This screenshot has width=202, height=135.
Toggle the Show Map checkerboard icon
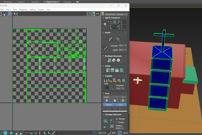(93, 14)
